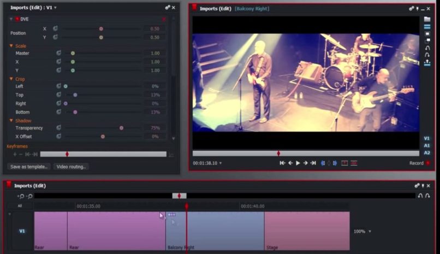Toggle A1 track in viewer

coord(426,145)
